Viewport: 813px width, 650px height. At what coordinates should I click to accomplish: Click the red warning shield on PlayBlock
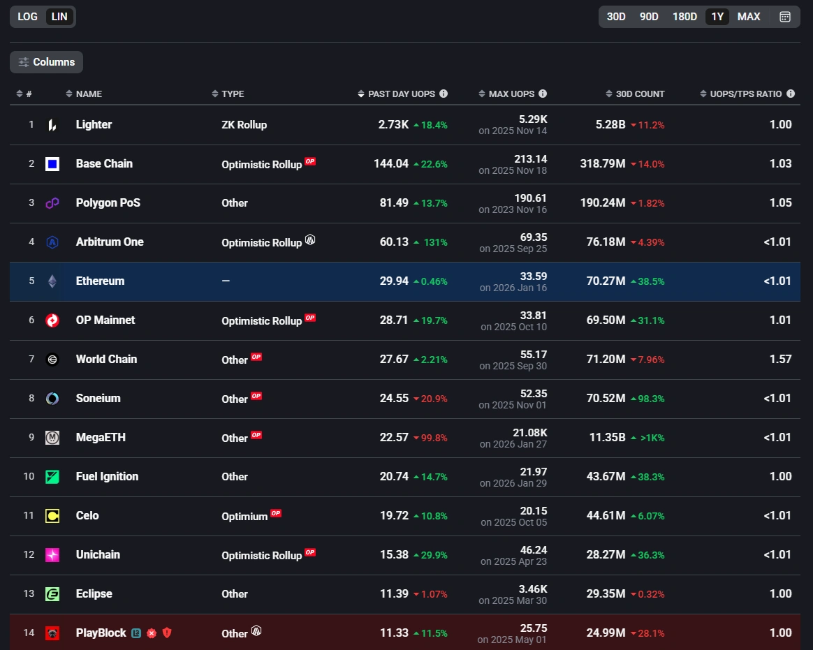[x=167, y=633]
